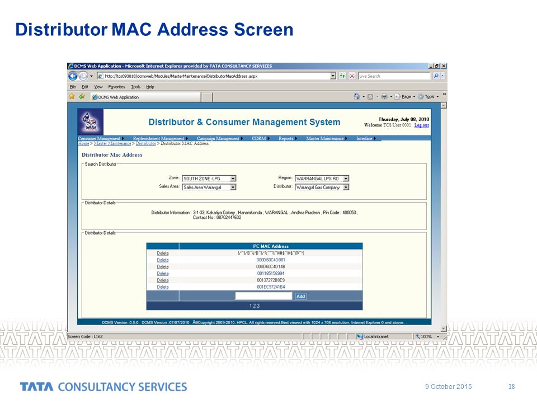Click the Log out link
This screenshot has height=403, width=537.
[x=422, y=125]
